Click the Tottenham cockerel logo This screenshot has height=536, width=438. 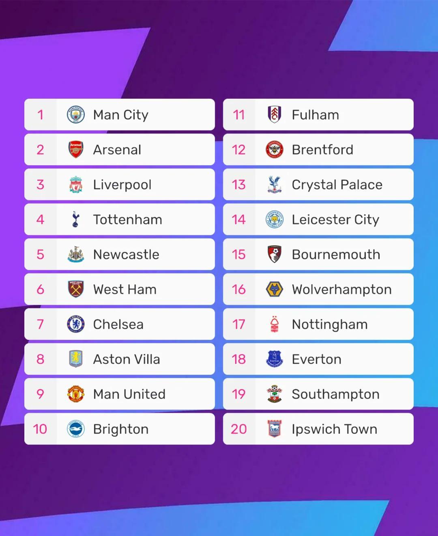[x=75, y=220]
